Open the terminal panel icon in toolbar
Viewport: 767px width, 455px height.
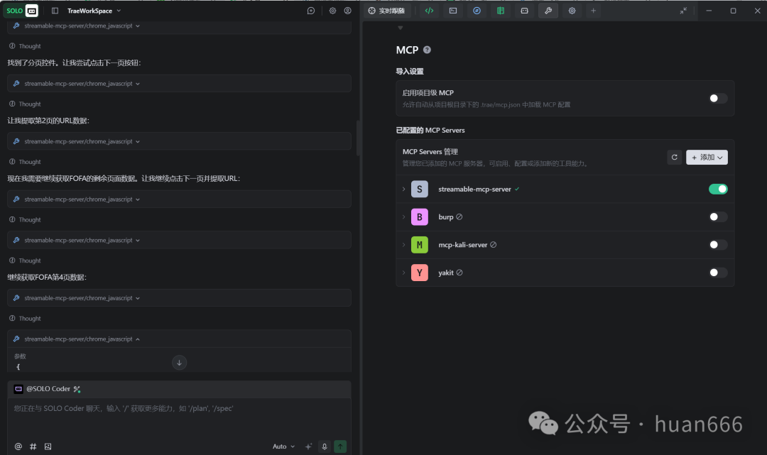[452, 11]
